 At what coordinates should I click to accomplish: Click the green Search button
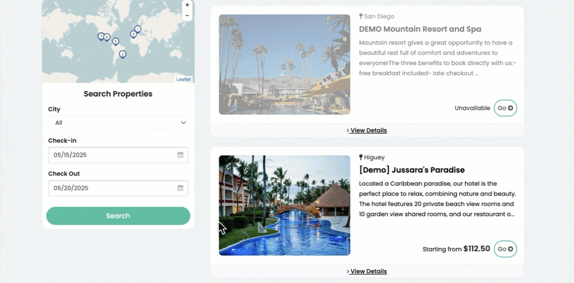coord(118,216)
